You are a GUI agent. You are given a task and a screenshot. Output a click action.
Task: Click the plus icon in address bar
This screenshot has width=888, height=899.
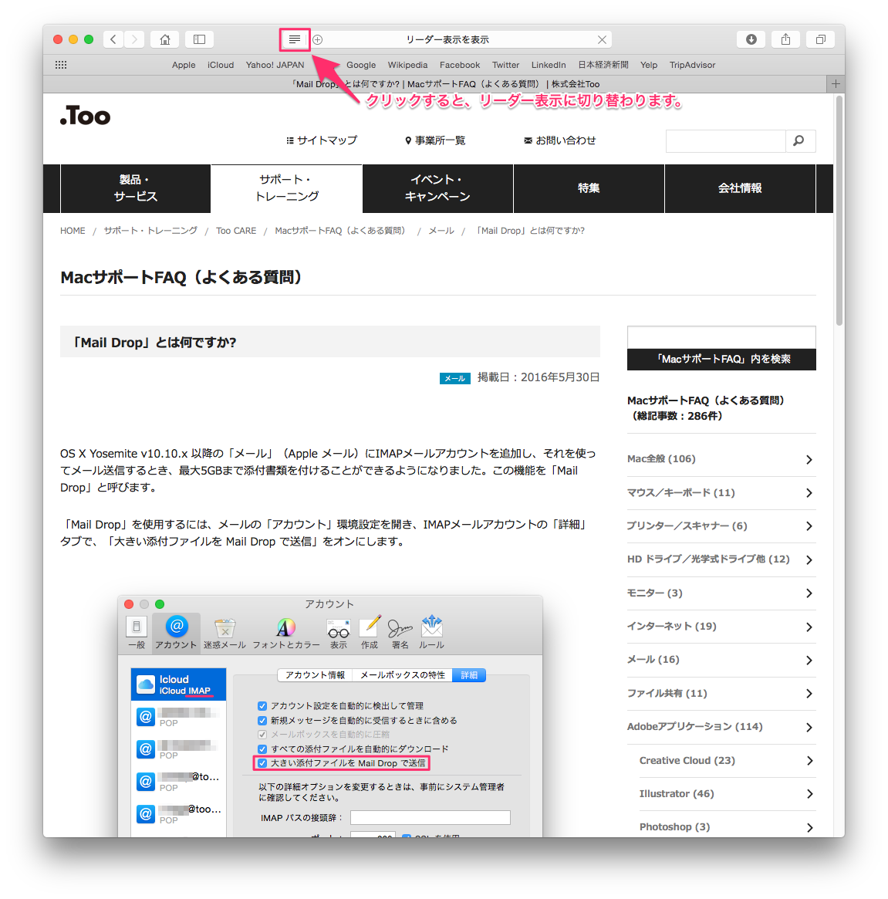(318, 39)
